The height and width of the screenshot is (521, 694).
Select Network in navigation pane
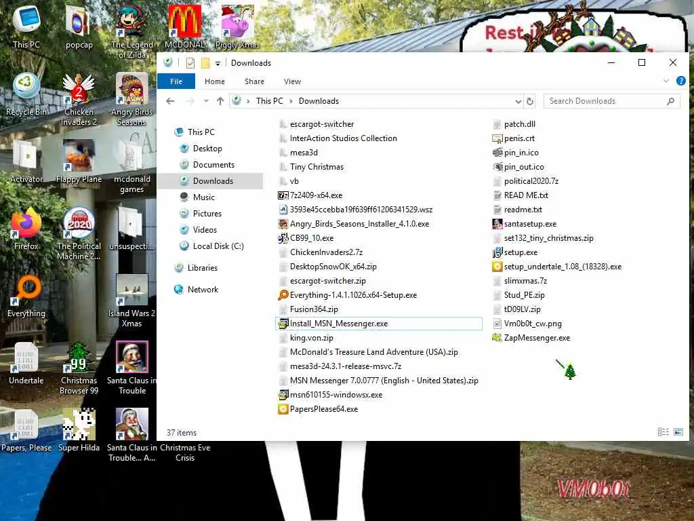[203, 289]
